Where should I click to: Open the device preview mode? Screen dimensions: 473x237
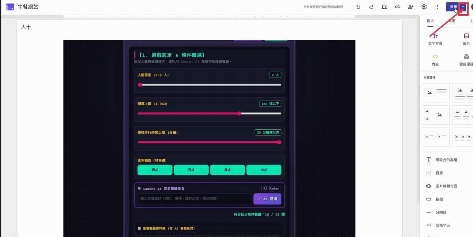(385, 7)
